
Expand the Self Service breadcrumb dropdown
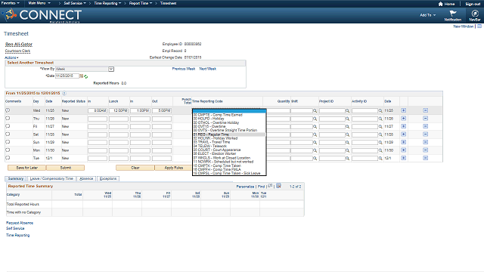[x=75, y=3]
